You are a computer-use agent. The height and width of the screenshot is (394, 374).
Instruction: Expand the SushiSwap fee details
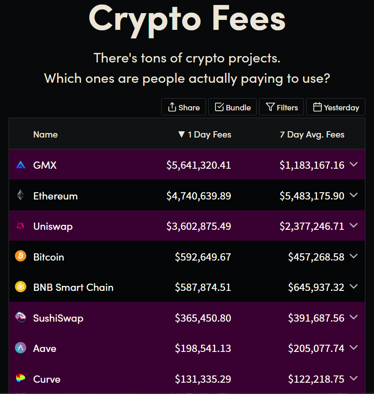click(x=354, y=318)
